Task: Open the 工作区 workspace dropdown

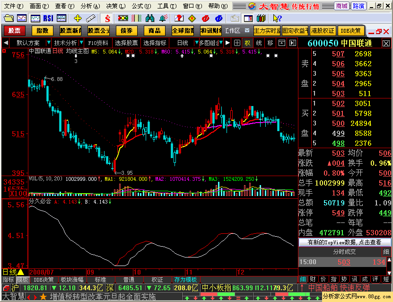Action: pos(247,31)
